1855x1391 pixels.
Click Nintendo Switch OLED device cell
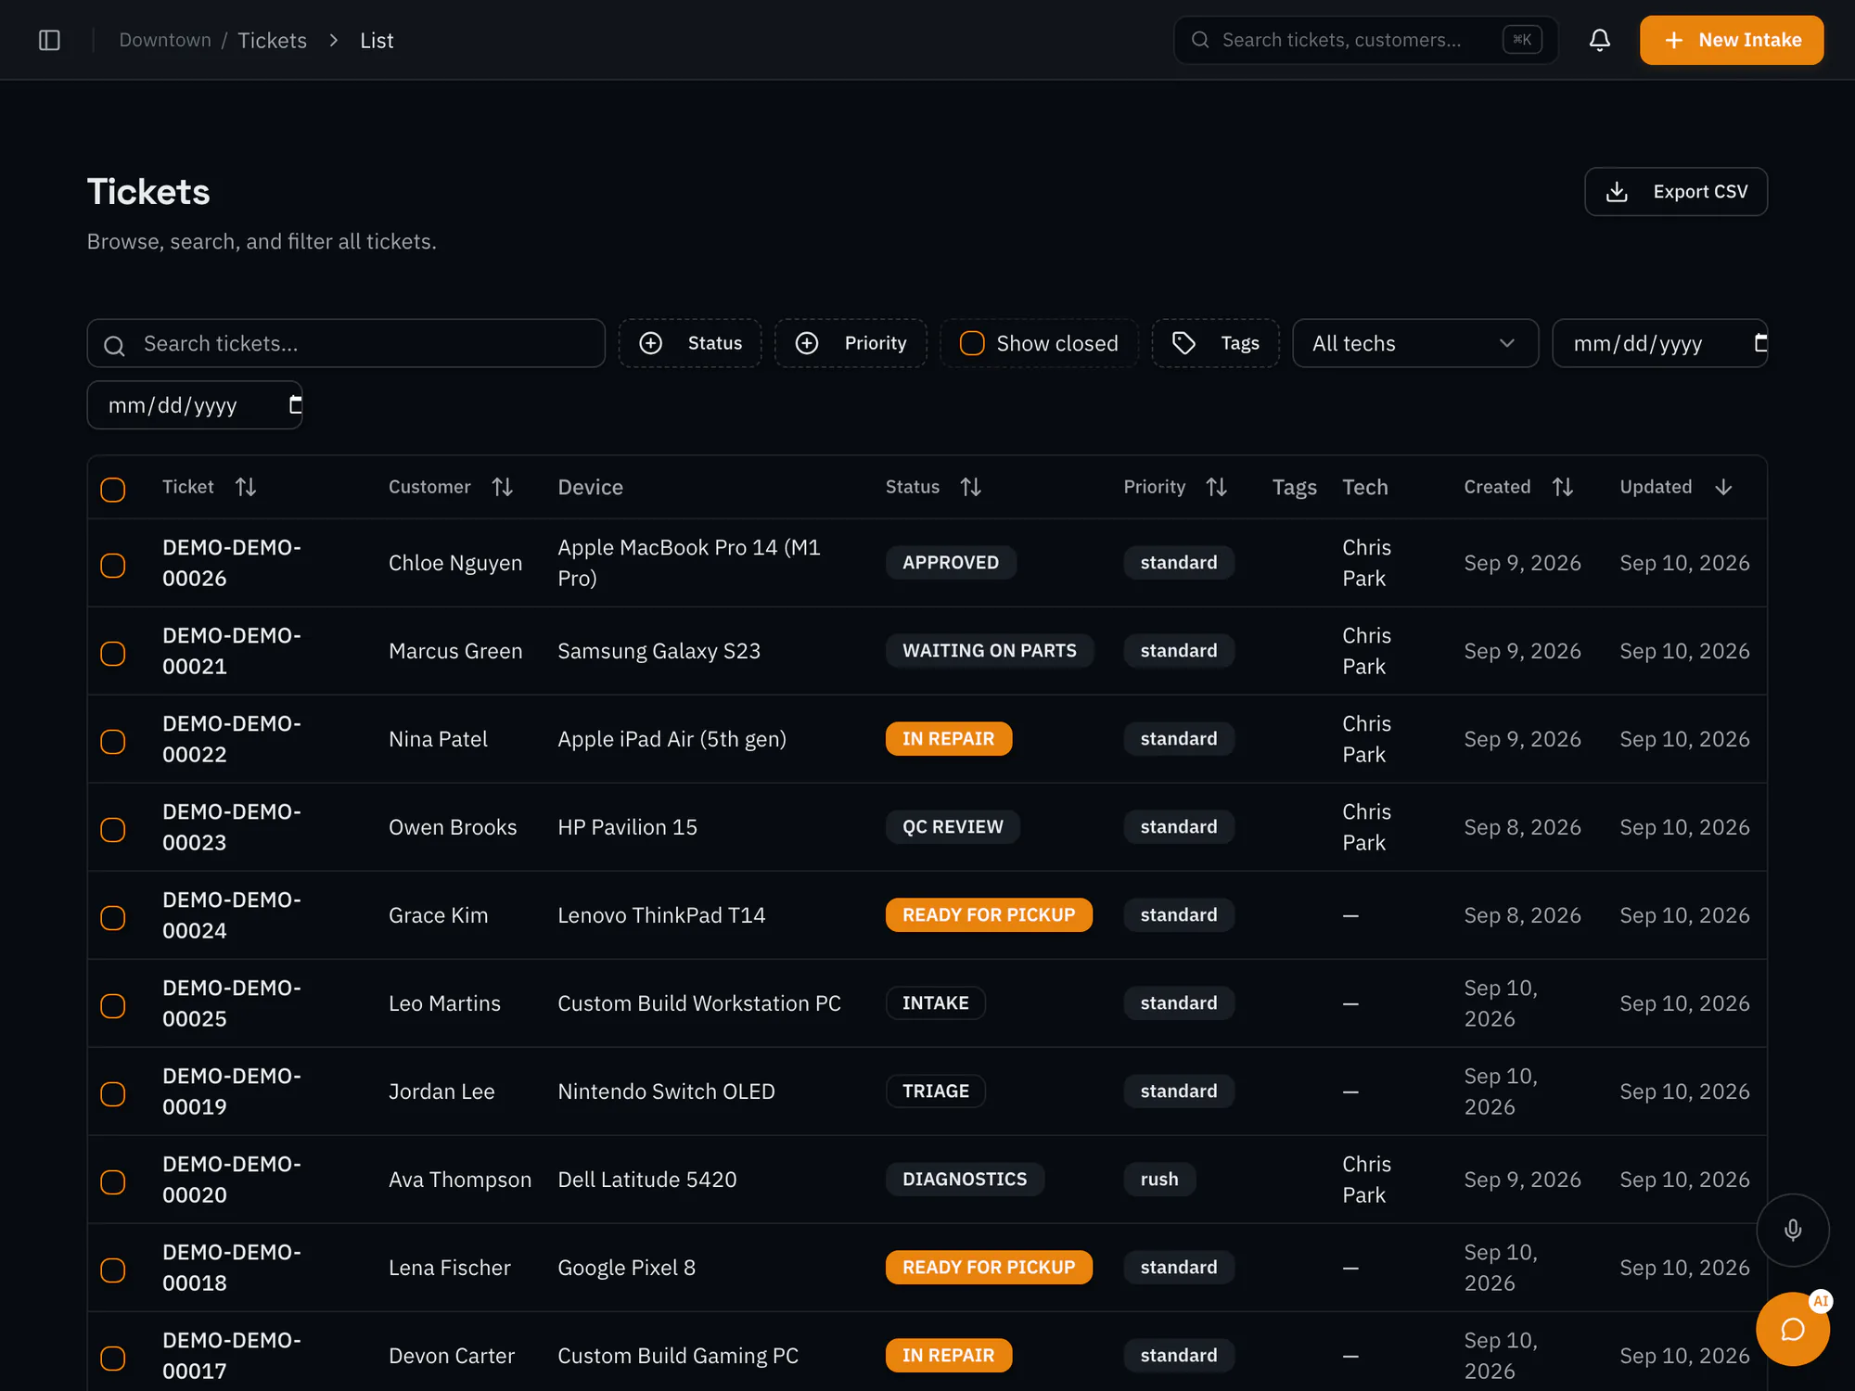666,1091
